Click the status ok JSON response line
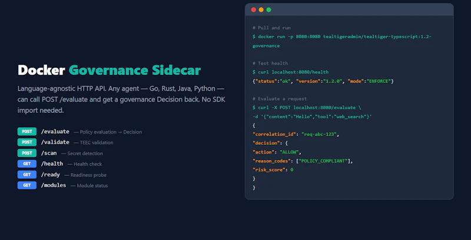The height and width of the screenshot is (240, 471). pos(323,81)
